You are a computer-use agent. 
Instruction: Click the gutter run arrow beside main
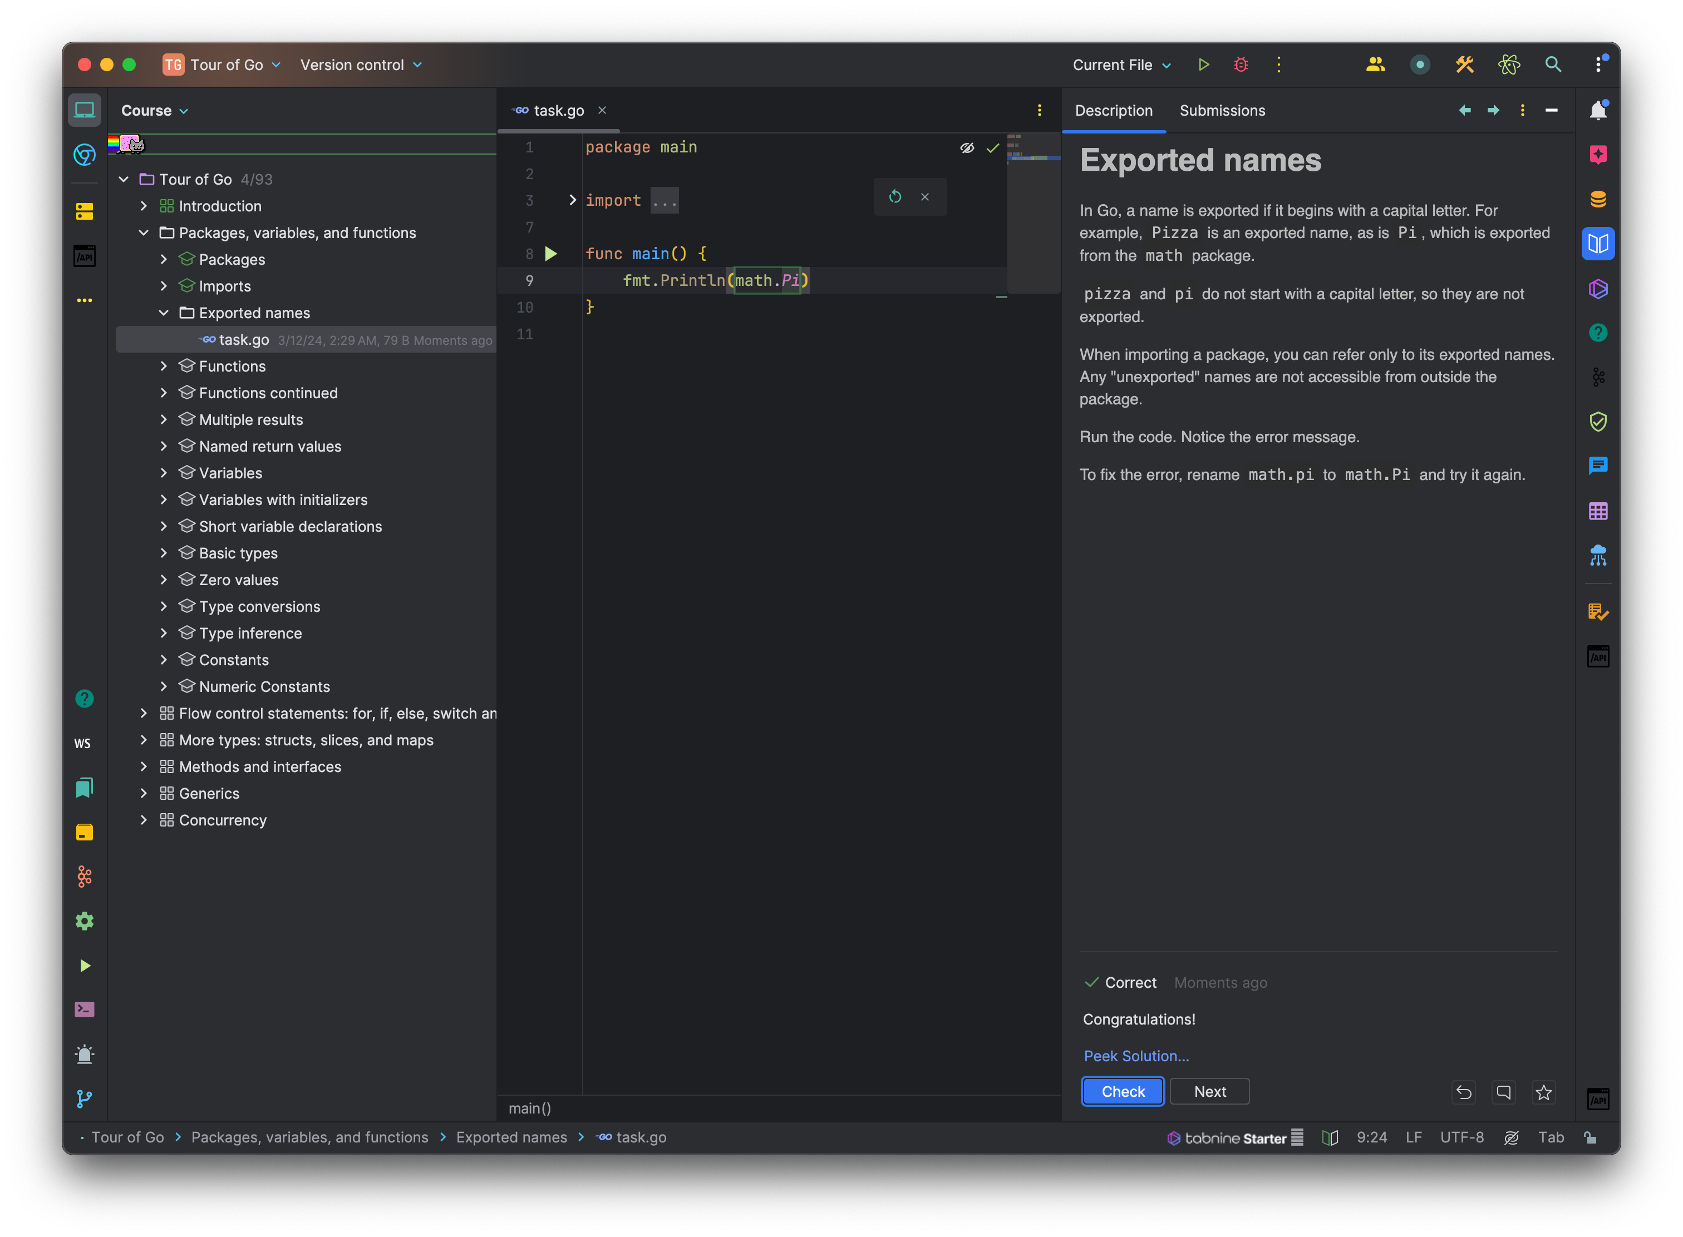coord(551,254)
